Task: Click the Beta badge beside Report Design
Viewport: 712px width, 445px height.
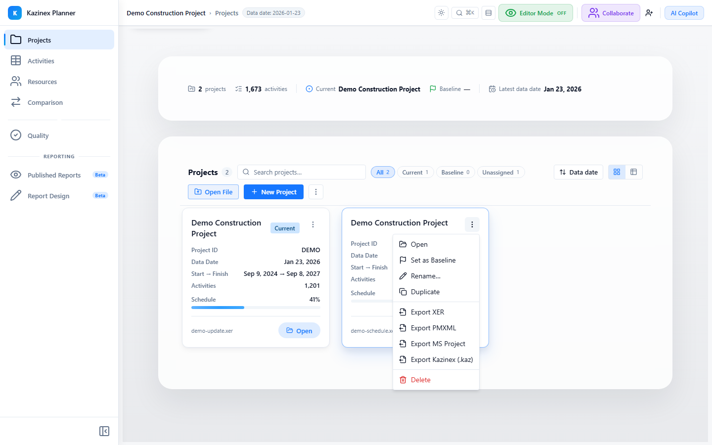Action: [100, 196]
